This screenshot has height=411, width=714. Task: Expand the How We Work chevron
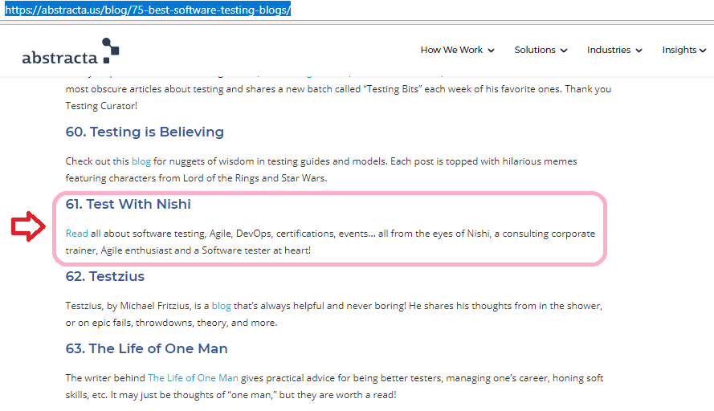click(491, 51)
